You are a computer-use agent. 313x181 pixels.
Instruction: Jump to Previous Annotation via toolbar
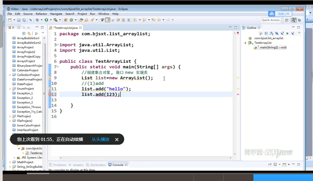pyautogui.click(x=144, y=20)
